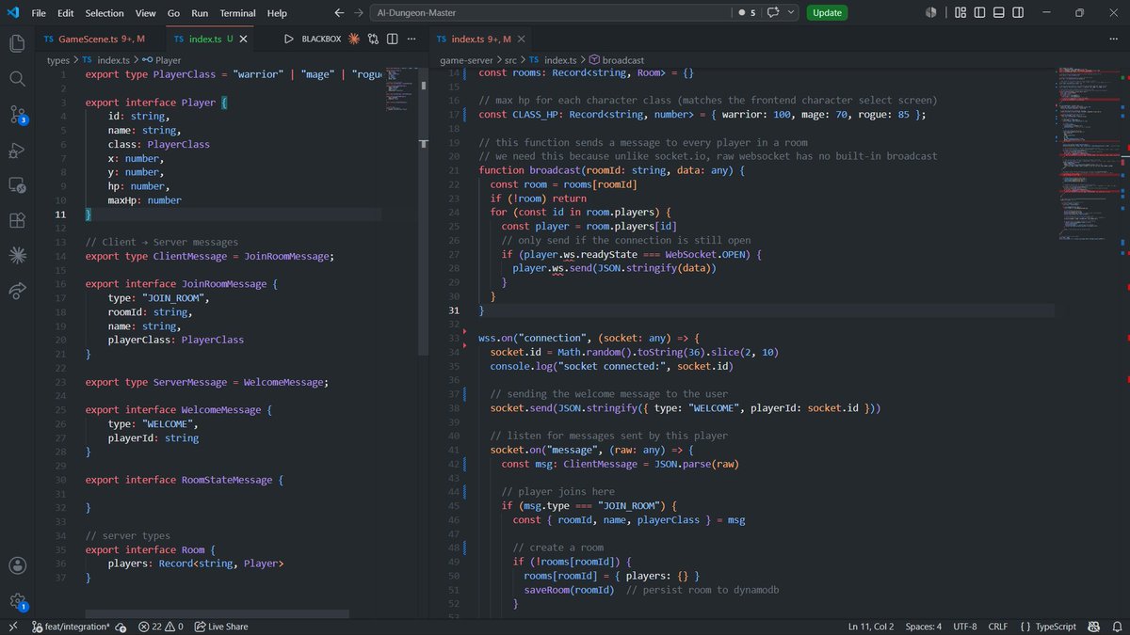Click the 'broadcast' breadcrumb symbol
Image resolution: width=1130 pixels, height=635 pixels.
(x=623, y=59)
